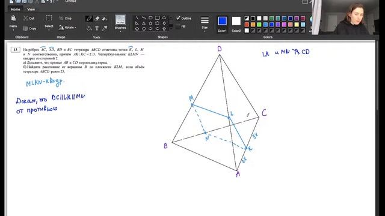
Task: Open the Paste dropdown arrow
Action: [x=13, y=31]
